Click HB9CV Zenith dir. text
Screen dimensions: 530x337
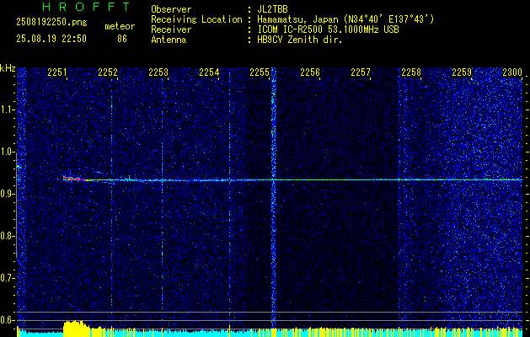tap(300, 40)
